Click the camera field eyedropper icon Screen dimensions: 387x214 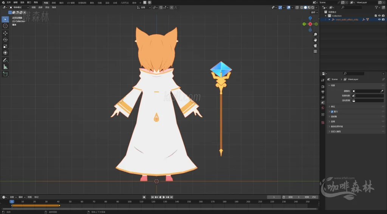pyautogui.click(x=382, y=91)
